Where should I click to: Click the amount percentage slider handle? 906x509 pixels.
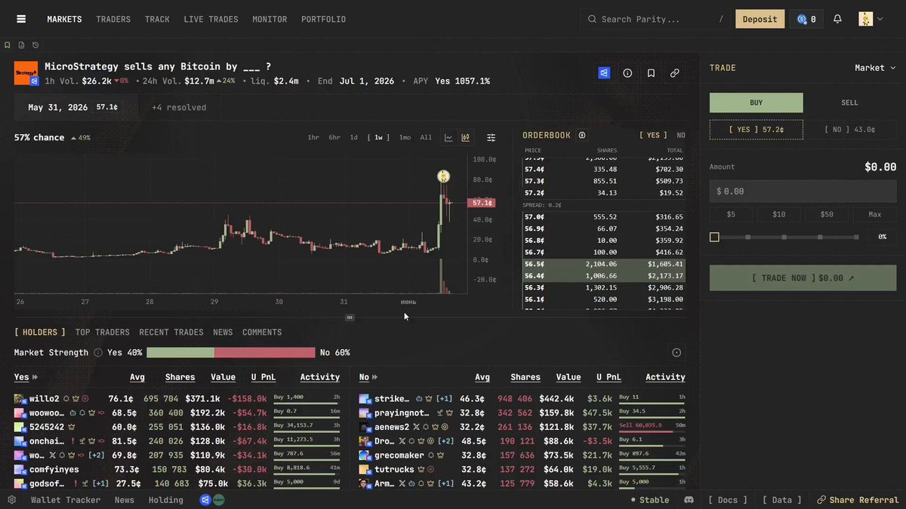pos(714,237)
